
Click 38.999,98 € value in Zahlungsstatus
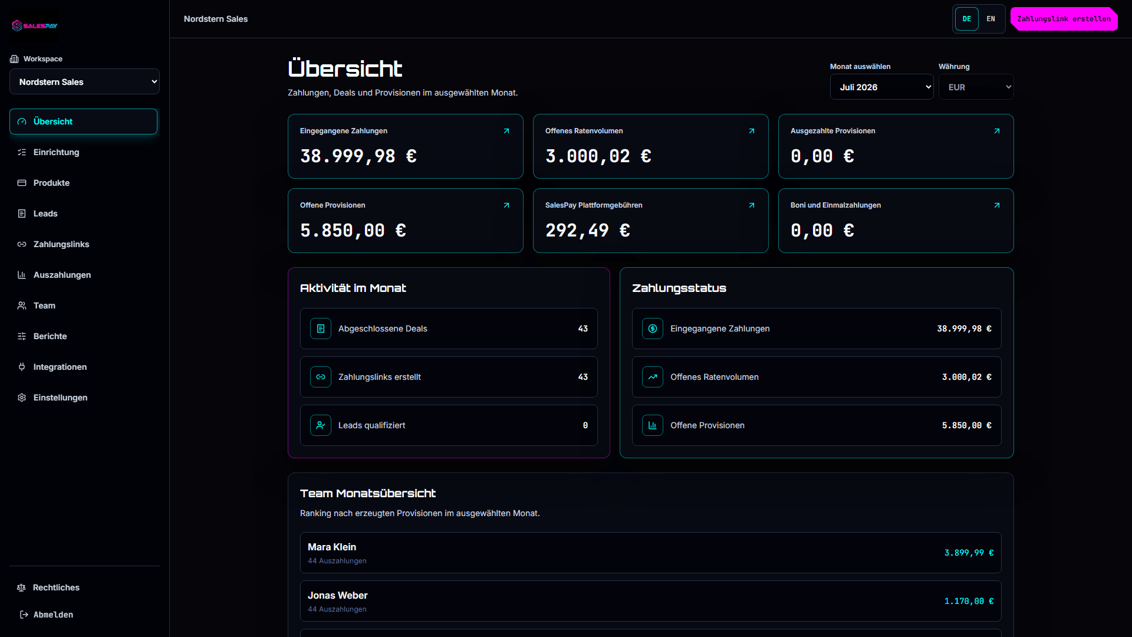point(964,329)
